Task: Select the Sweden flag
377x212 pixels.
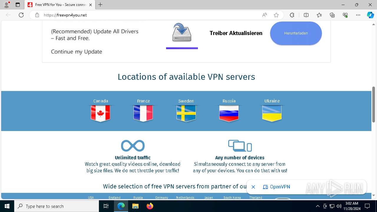Action: pyautogui.click(x=186, y=113)
